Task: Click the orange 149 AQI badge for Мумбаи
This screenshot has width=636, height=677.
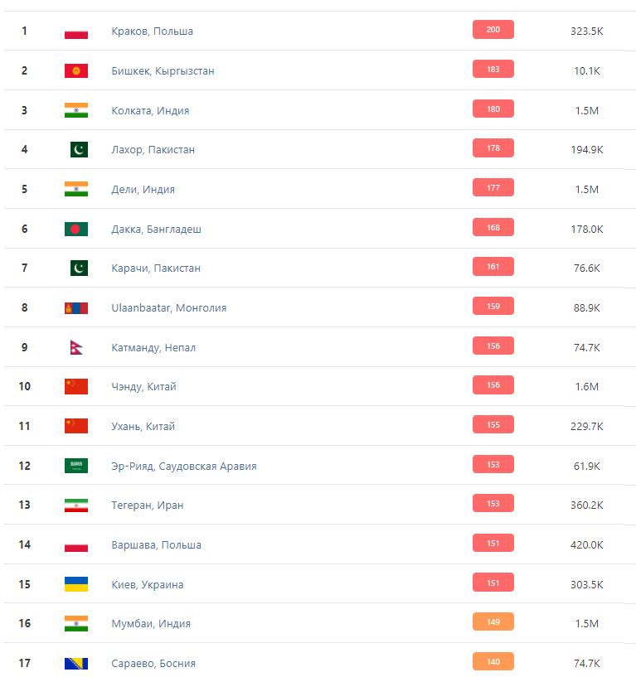Action: pyautogui.click(x=493, y=622)
